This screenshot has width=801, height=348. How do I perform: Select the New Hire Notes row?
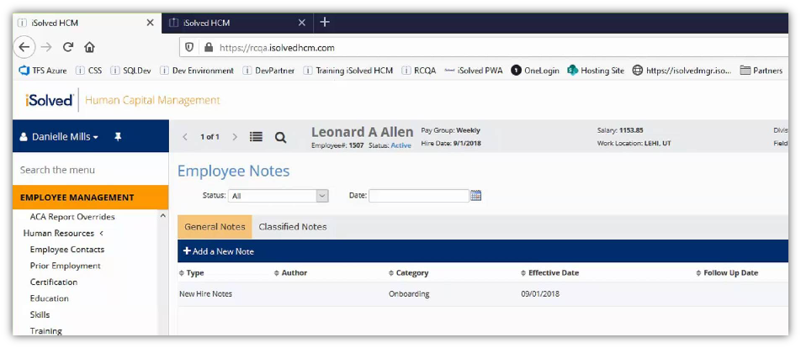pos(483,294)
